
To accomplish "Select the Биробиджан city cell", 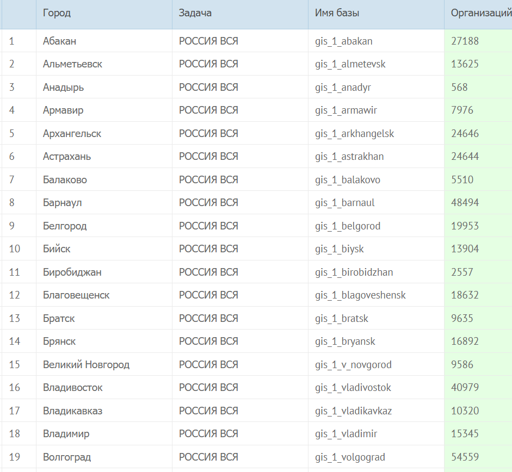I will (x=72, y=272).
